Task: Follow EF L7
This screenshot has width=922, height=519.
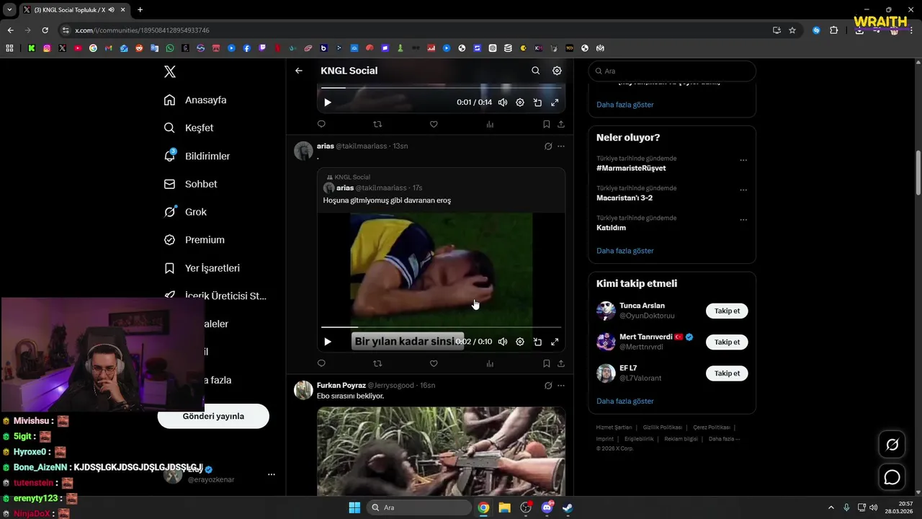Action: [727, 373]
